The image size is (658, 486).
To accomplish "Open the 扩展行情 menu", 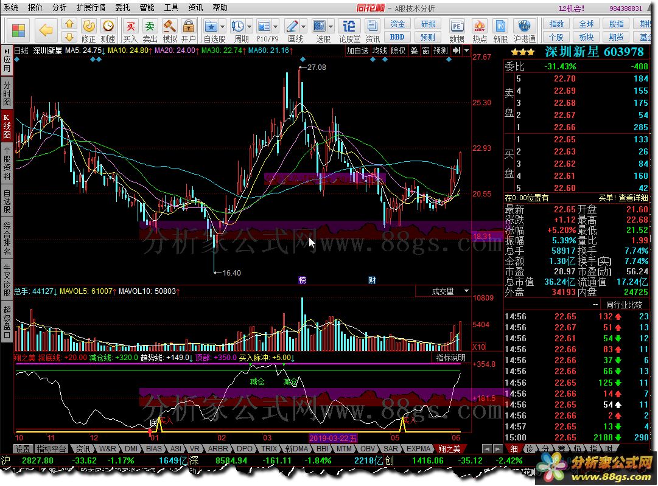I will click(91, 7).
